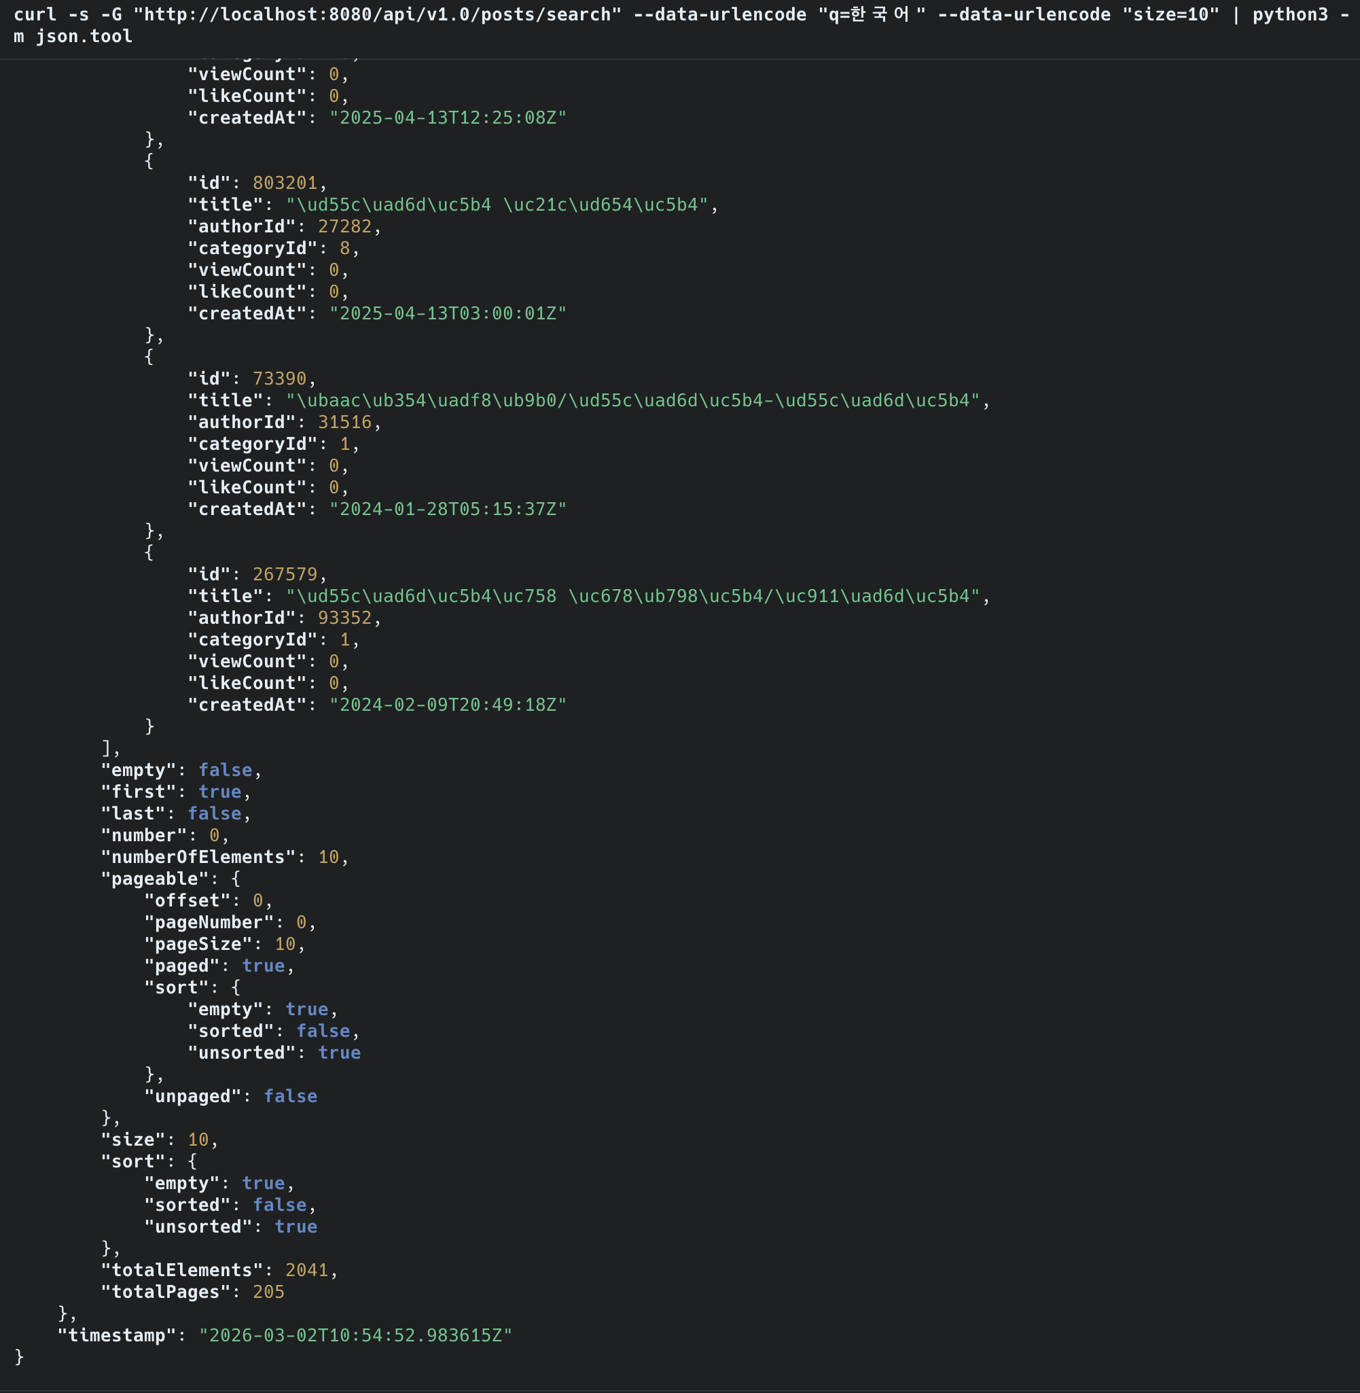Click the "first" true value
This screenshot has height=1393, width=1360.
(x=219, y=792)
